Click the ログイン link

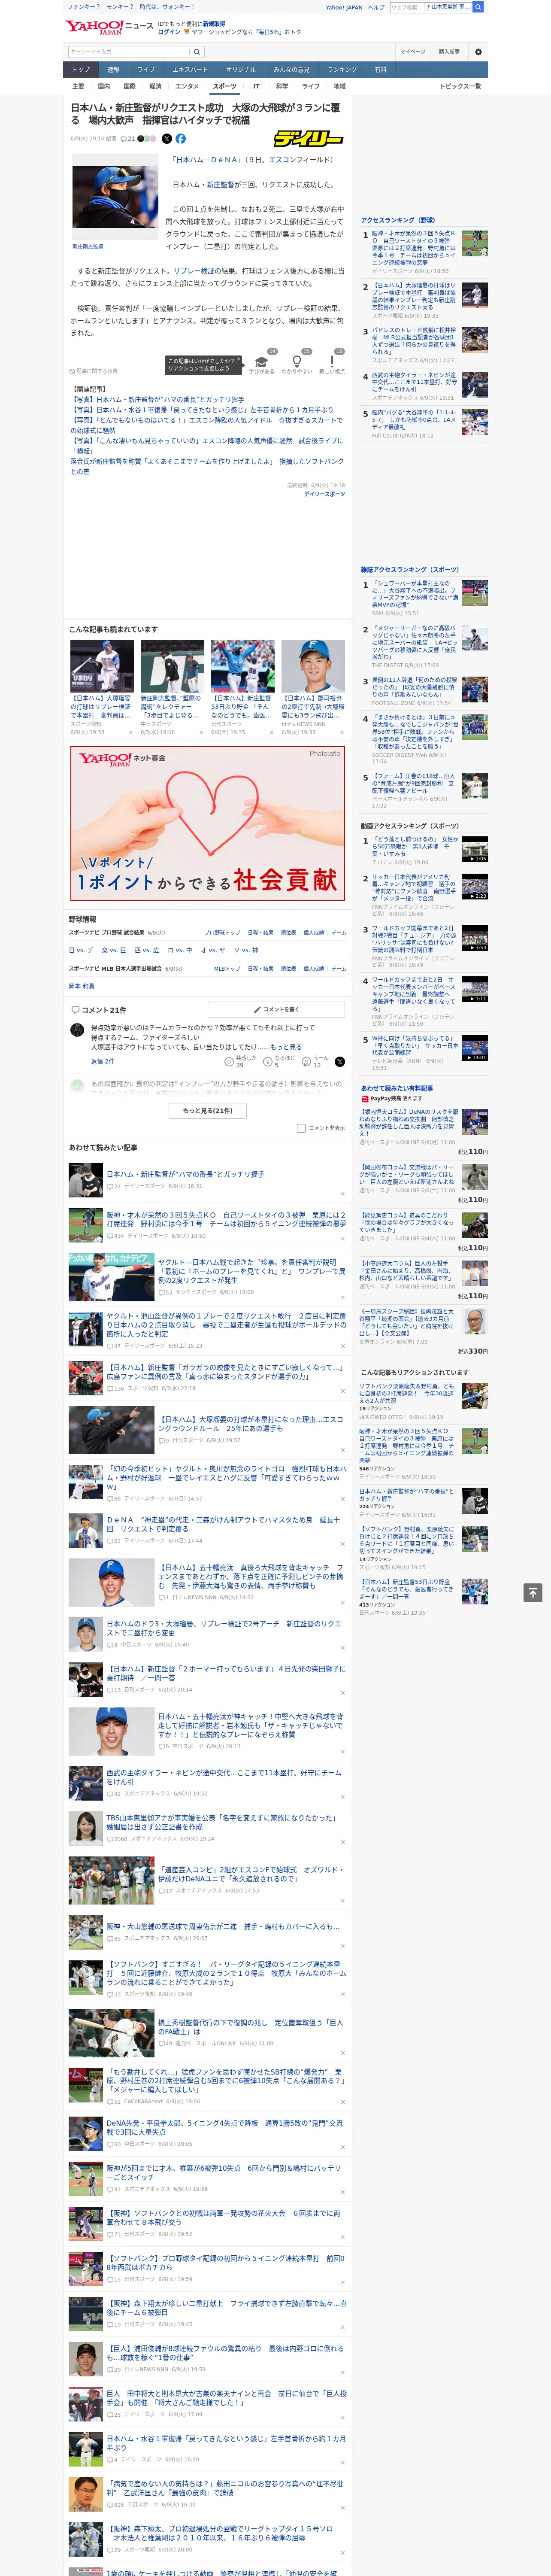[169, 32]
